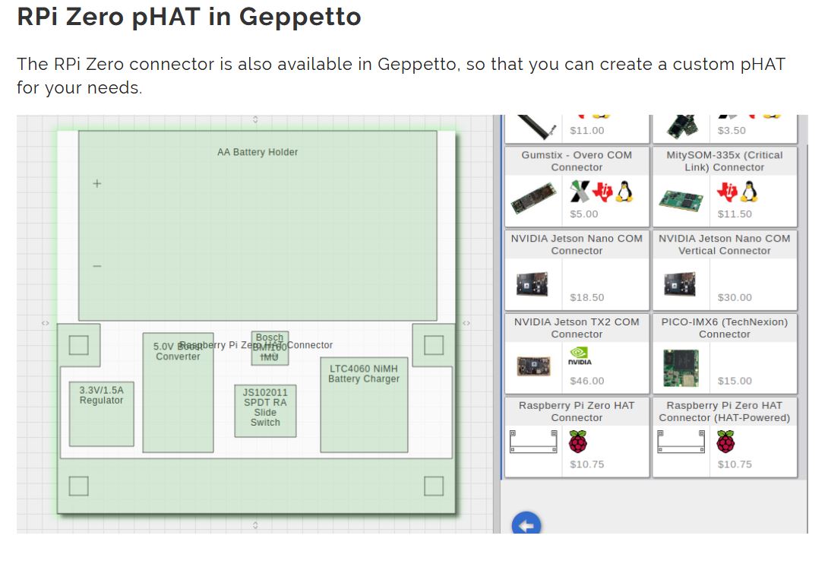Click the NVIDIA logo on Jetson TX2 card
The width and height of the screenshot is (828, 564).
580,356
